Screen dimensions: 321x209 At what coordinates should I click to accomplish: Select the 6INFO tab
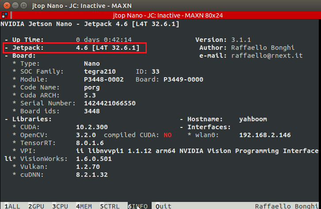(138, 206)
